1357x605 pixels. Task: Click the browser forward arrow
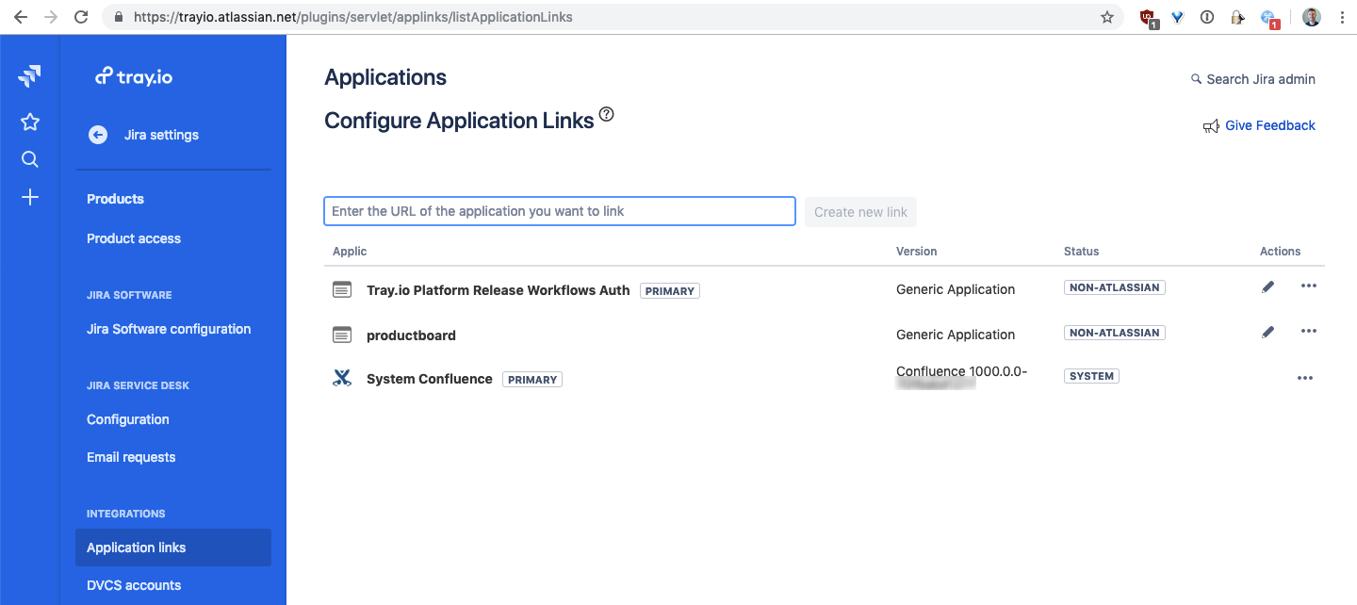tap(50, 17)
